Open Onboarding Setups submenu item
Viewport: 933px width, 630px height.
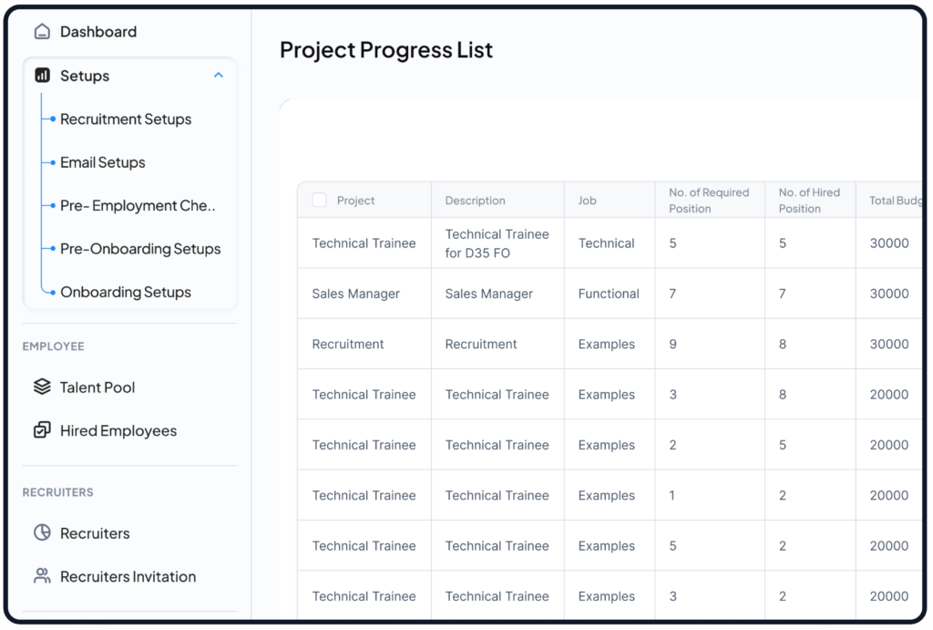pos(126,293)
